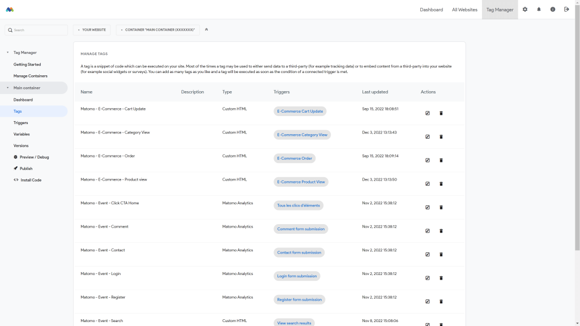This screenshot has width=580, height=326.
Task: Open Manage Containers in sidebar
Action: (x=31, y=76)
